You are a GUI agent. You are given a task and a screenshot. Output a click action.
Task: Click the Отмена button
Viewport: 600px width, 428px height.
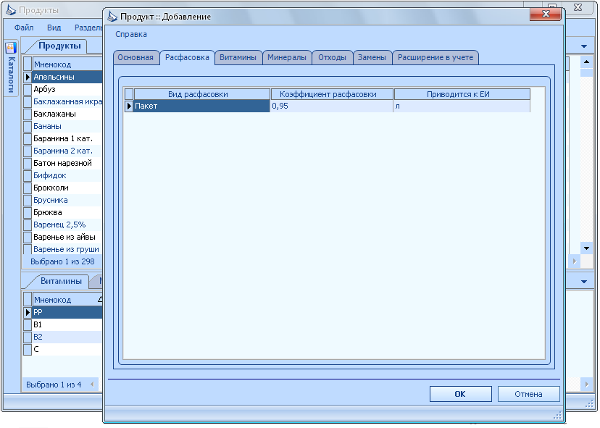click(528, 394)
